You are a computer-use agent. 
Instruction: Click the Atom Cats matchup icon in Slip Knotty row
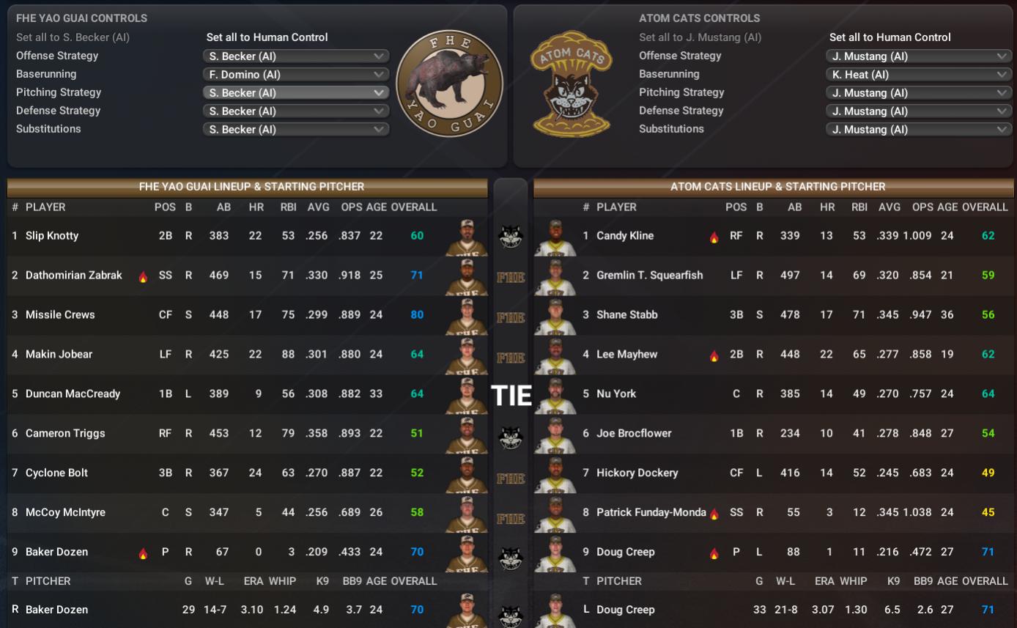pyautogui.click(x=511, y=237)
